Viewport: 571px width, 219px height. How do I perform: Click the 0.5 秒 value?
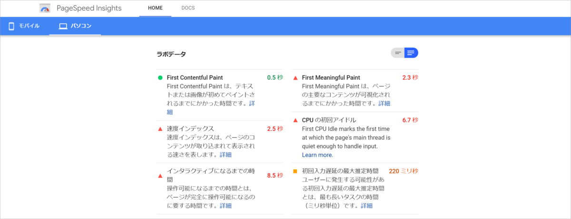pos(275,77)
